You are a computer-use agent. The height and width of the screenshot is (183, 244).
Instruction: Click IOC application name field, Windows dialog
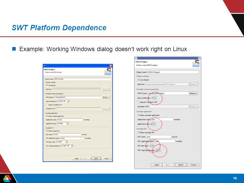click(x=72, y=138)
